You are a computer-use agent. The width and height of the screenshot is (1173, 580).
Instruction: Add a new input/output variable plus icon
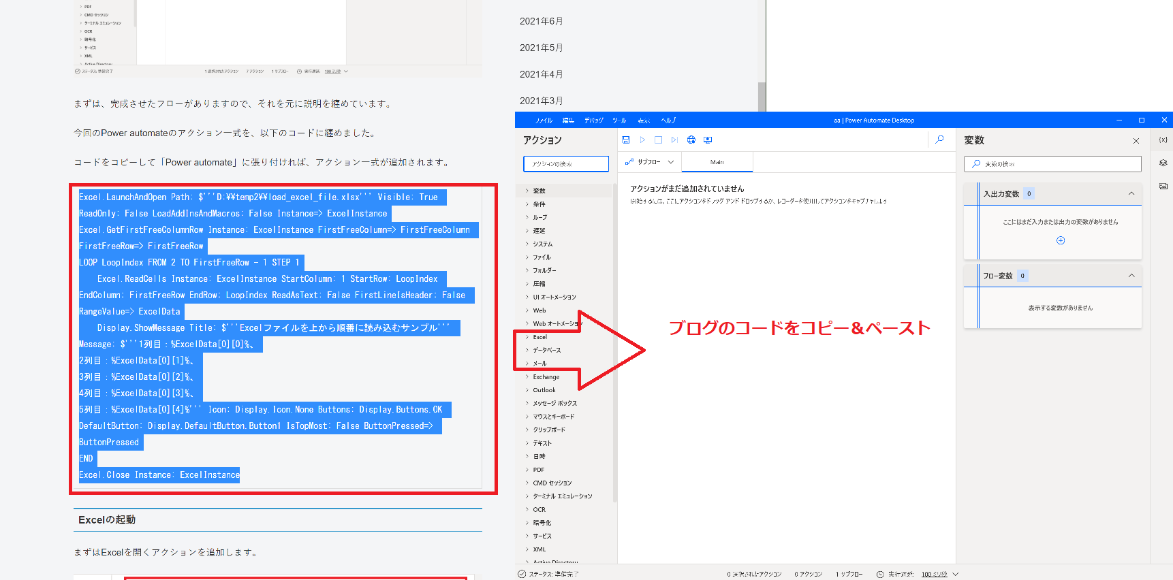1061,240
